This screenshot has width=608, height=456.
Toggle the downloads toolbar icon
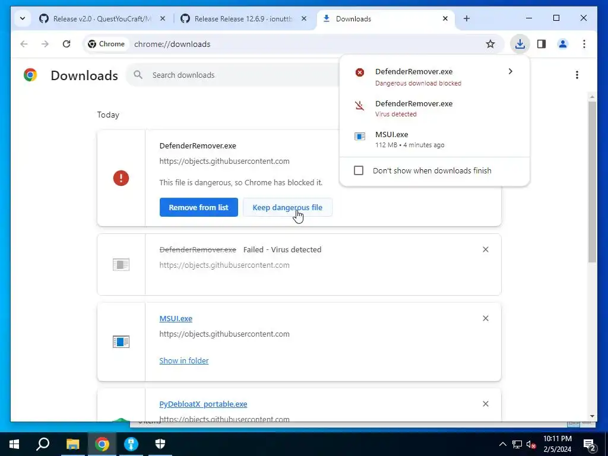pos(520,44)
